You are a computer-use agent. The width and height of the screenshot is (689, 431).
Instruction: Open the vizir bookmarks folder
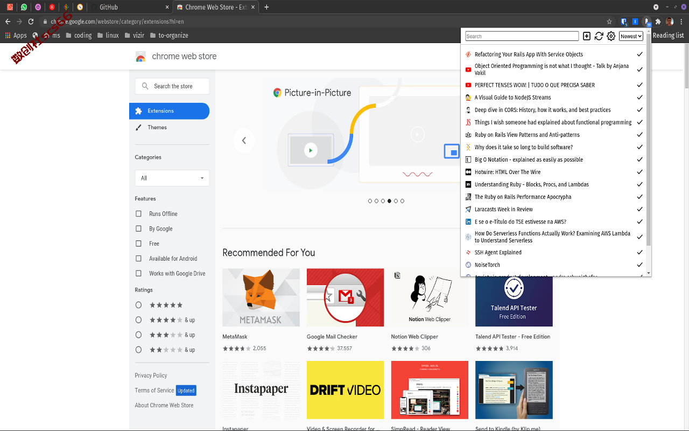(134, 36)
